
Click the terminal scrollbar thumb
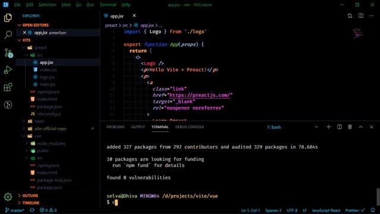click(x=378, y=197)
